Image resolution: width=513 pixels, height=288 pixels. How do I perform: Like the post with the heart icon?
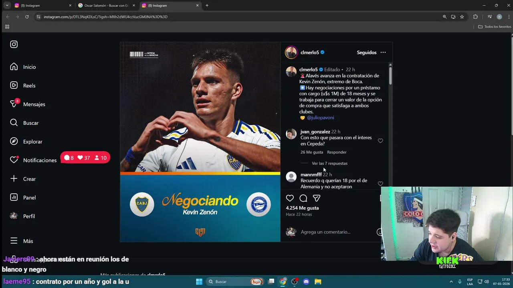(290, 198)
